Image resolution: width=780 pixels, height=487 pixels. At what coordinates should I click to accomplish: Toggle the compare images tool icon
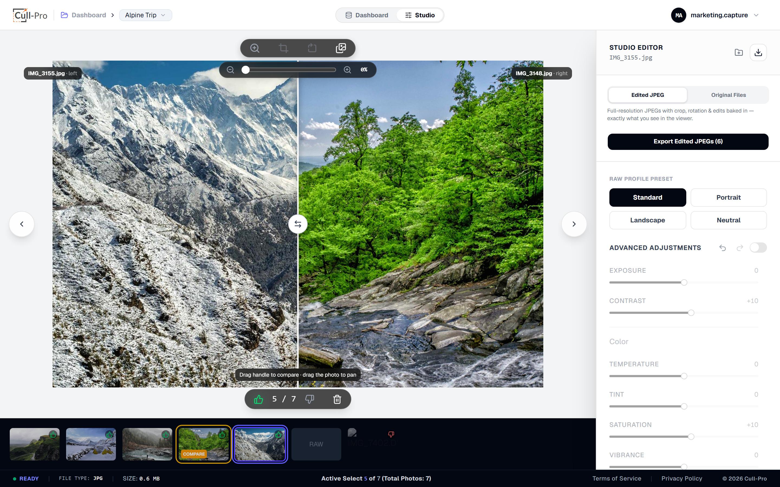click(x=341, y=48)
